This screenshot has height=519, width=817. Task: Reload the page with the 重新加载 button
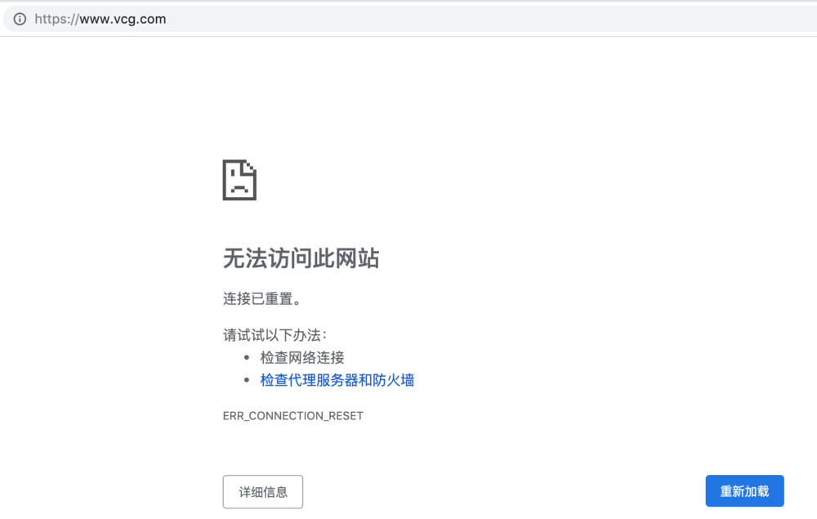click(x=744, y=491)
